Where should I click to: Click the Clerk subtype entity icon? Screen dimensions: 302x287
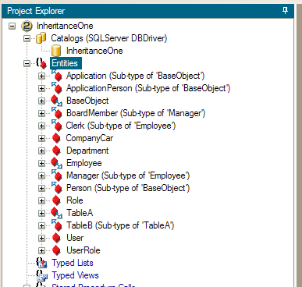[x=56, y=126]
